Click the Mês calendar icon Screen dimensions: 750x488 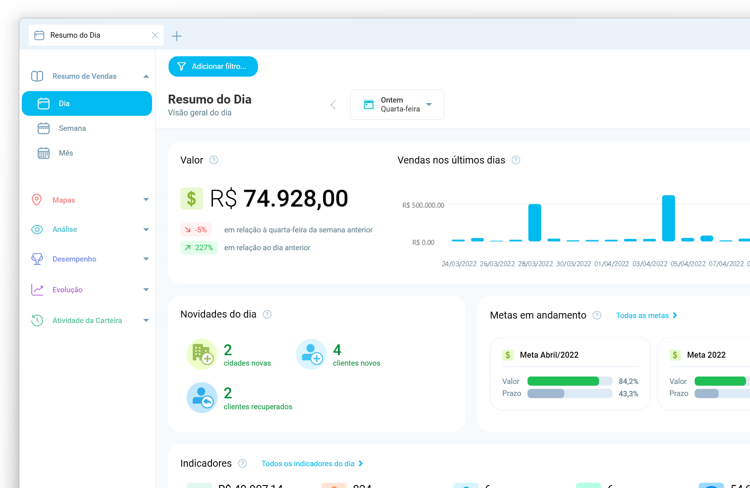point(44,153)
